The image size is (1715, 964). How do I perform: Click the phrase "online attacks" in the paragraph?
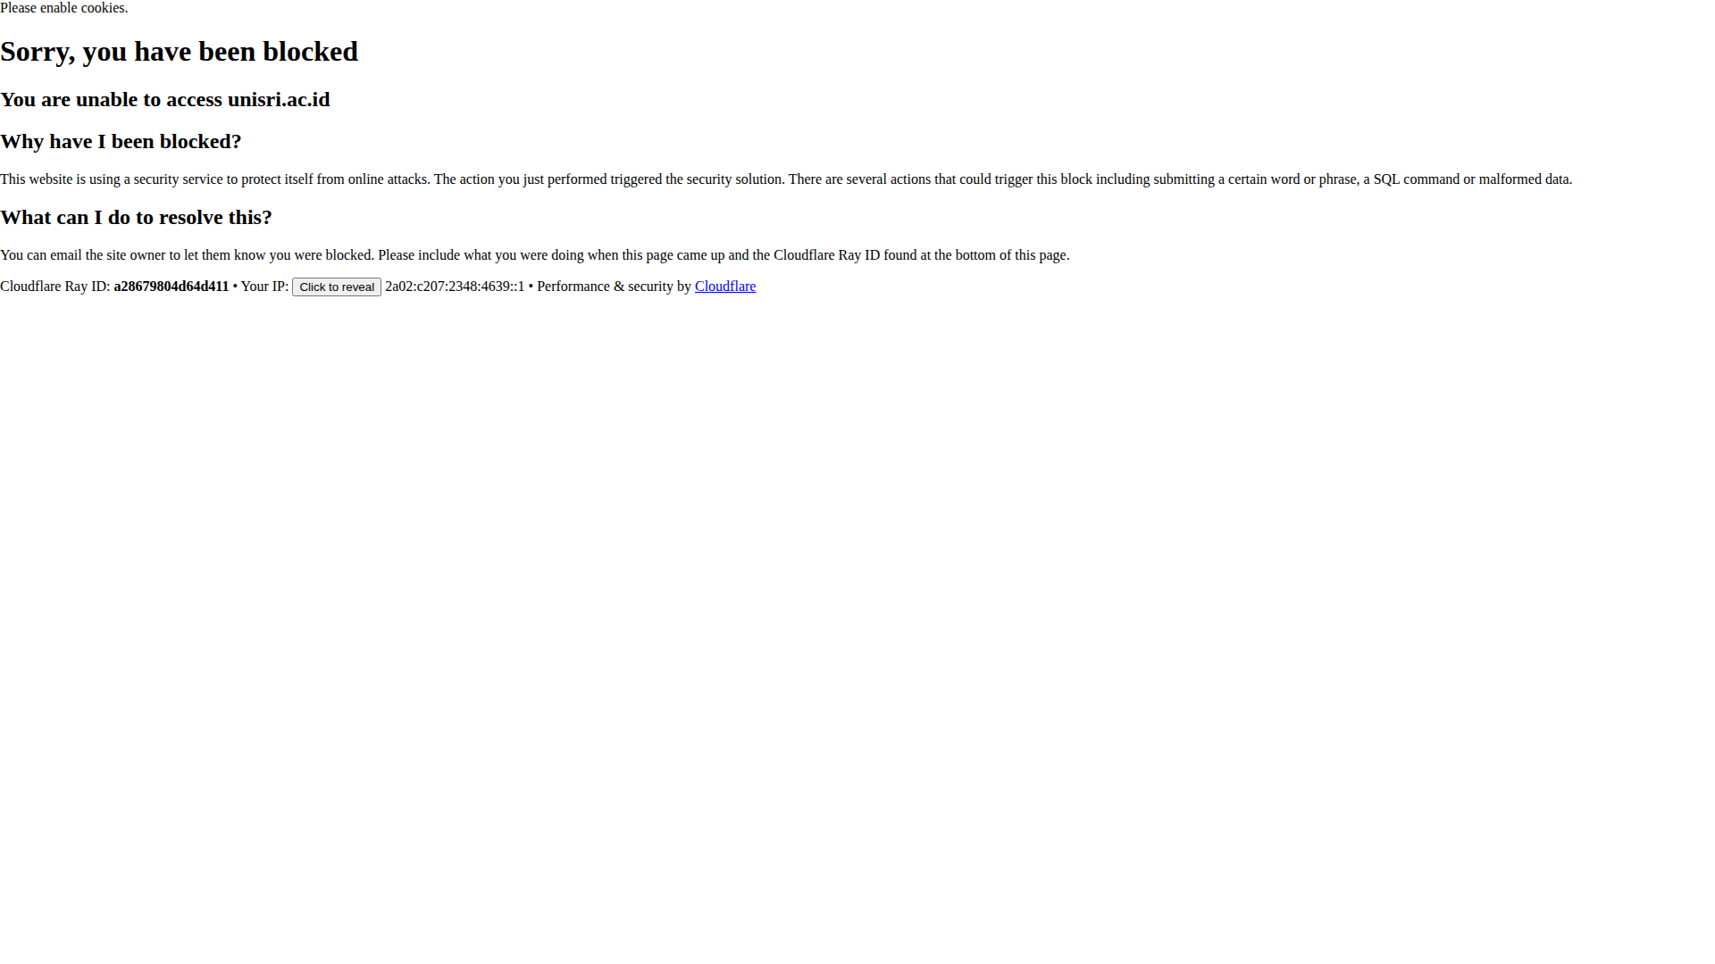coord(388,179)
